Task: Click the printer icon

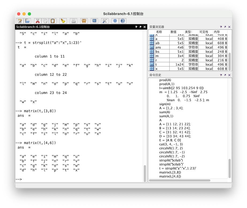Action: tap(74, 21)
